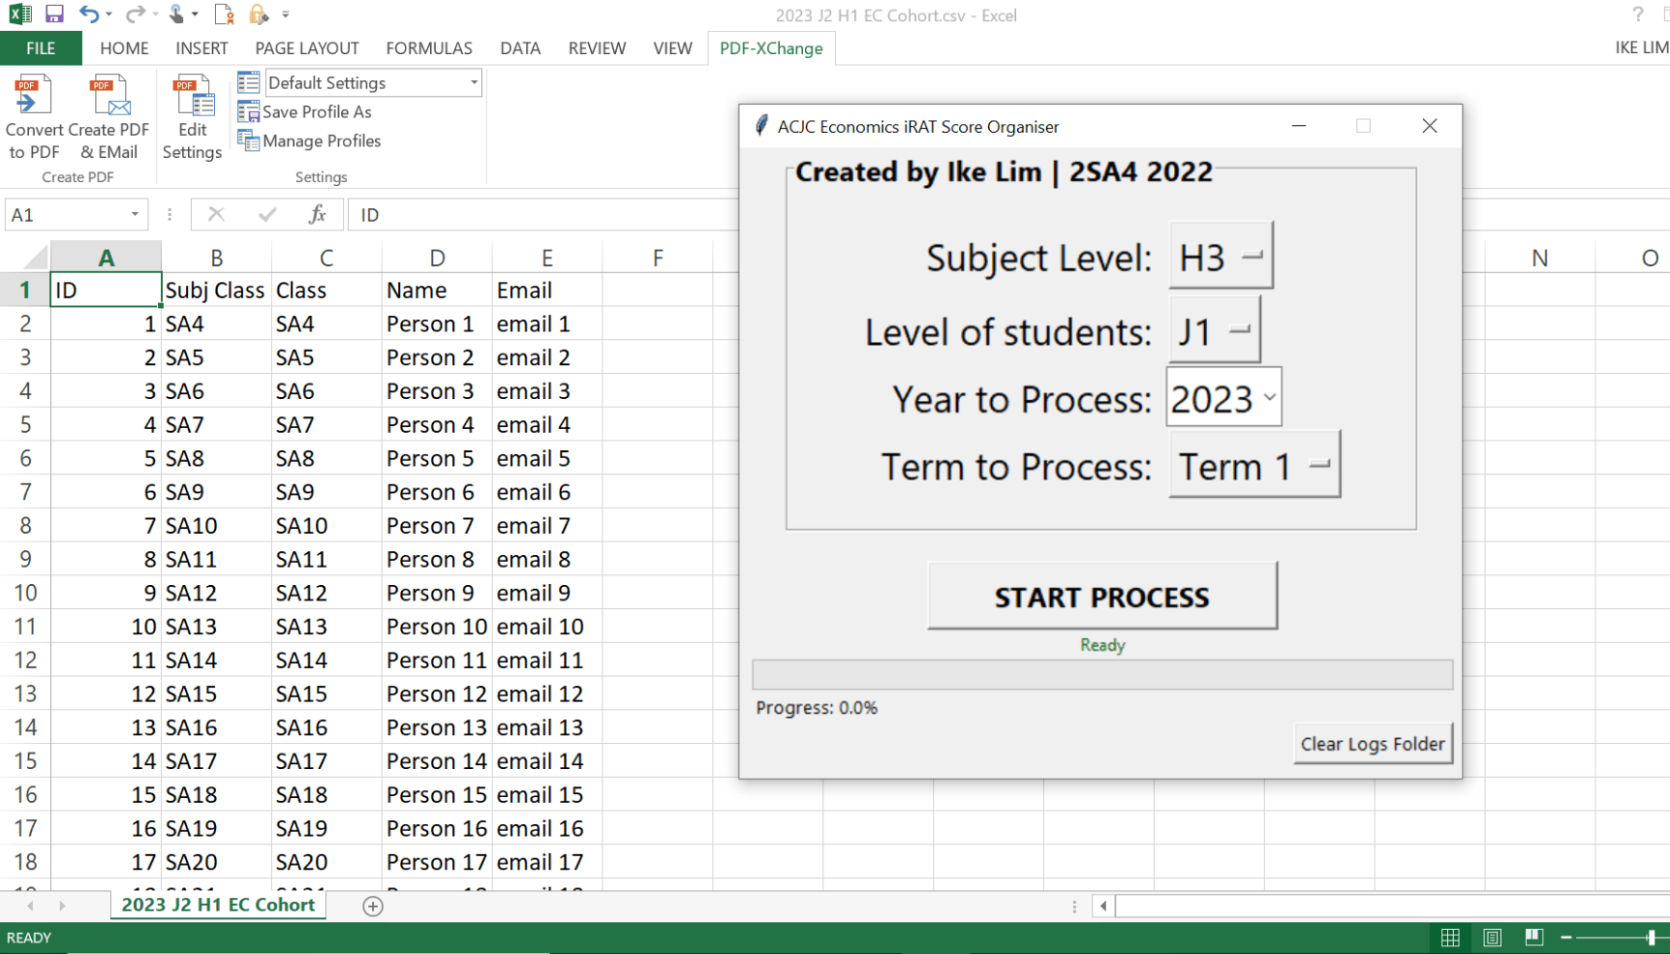
Task: Open the Term to Process dropdown
Action: [x=1254, y=466]
